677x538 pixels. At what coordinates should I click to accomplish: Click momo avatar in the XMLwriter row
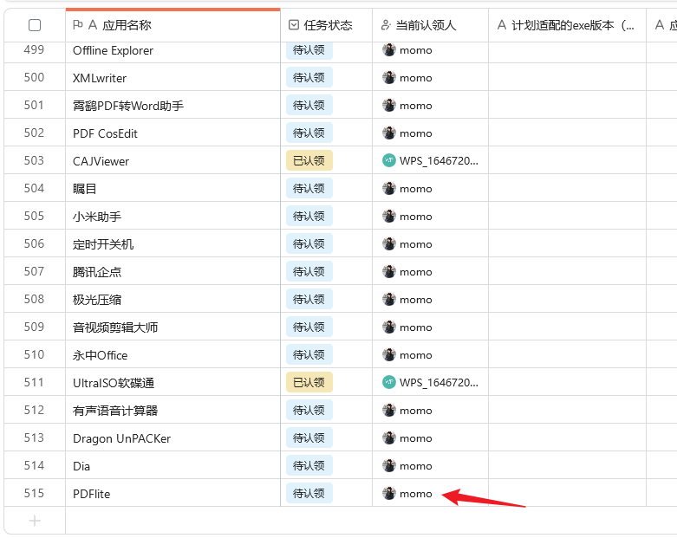coord(389,78)
